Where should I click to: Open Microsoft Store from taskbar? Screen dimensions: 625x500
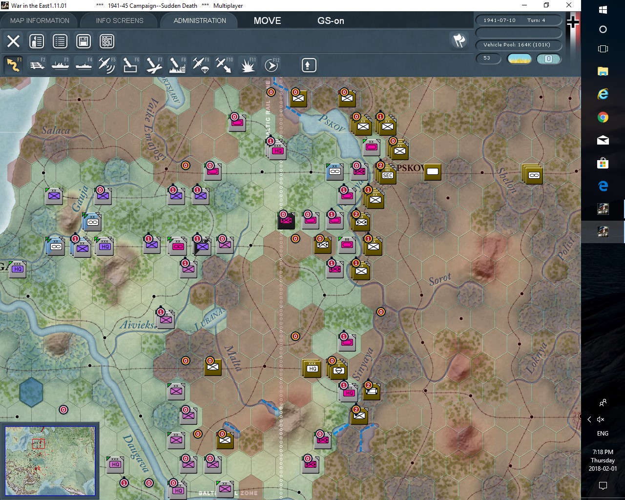[603, 163]
